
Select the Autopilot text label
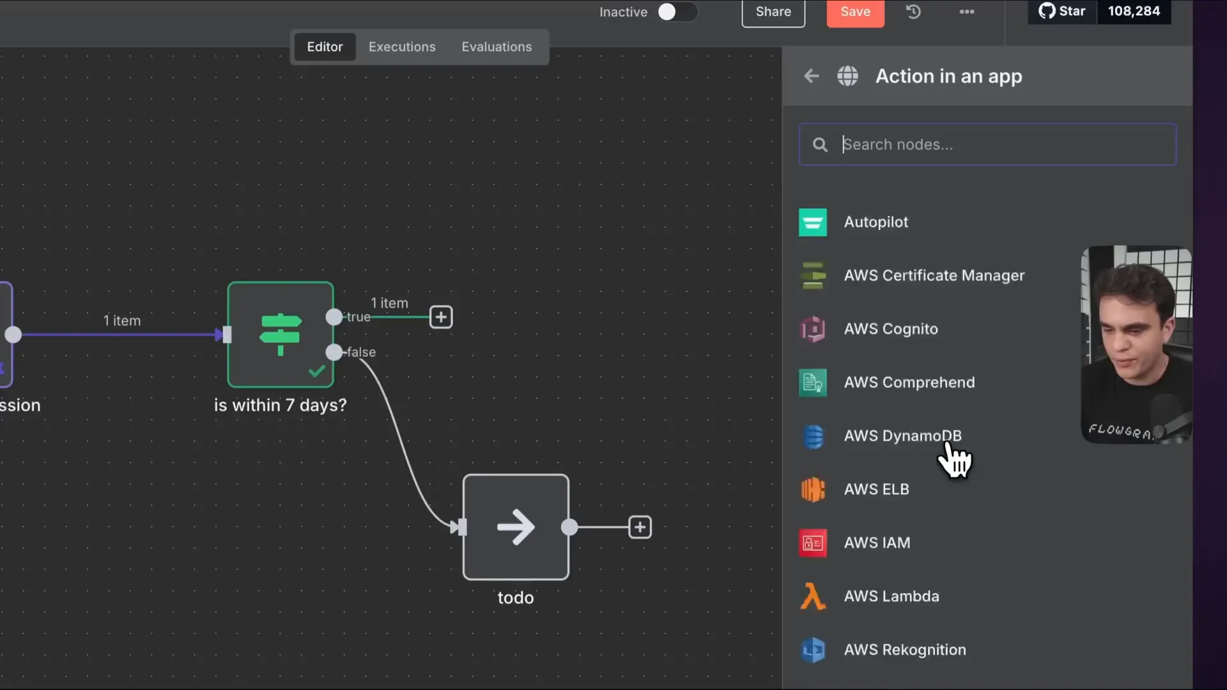(876, 222)
